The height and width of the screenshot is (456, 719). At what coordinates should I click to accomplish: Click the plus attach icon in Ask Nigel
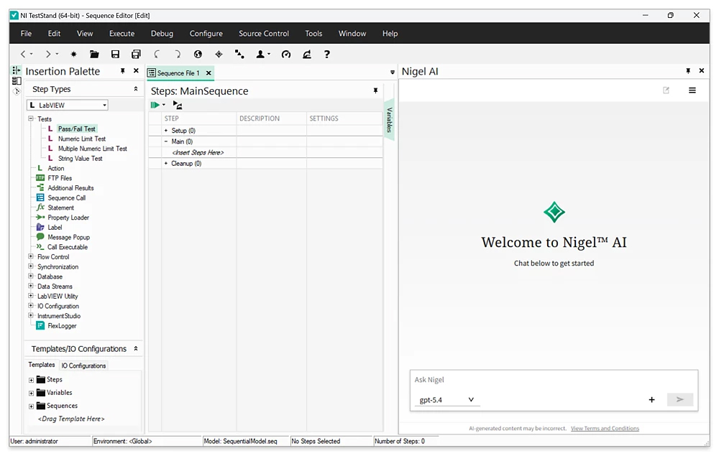(x=651, y=400)
